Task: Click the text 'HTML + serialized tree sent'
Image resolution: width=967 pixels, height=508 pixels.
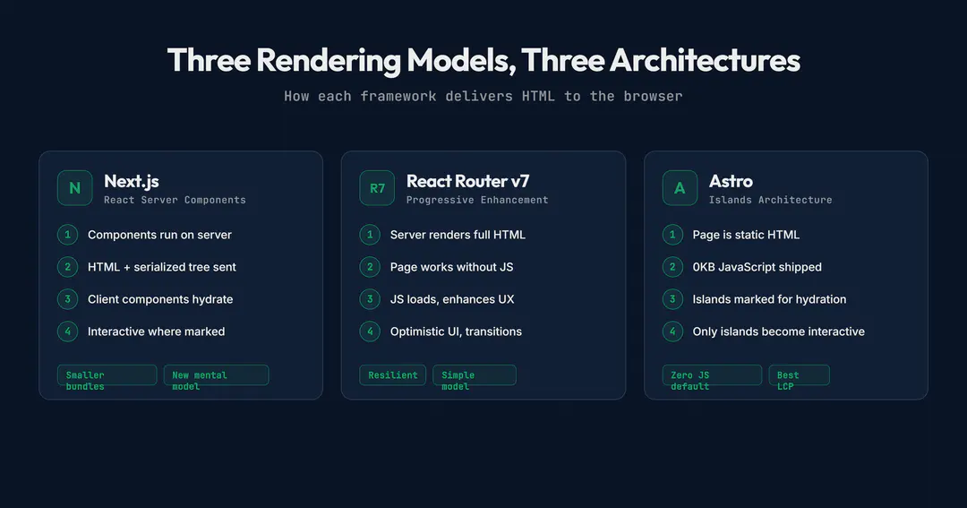Action: click(x=161, y=267)
